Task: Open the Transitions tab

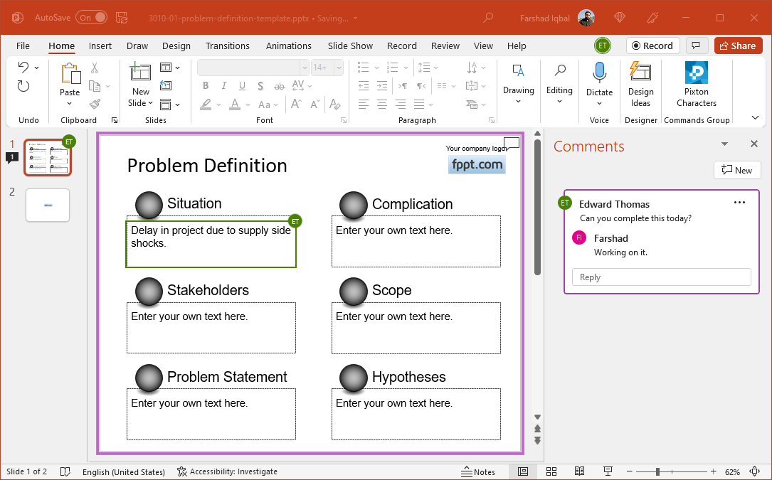Action: coord(227,46)
